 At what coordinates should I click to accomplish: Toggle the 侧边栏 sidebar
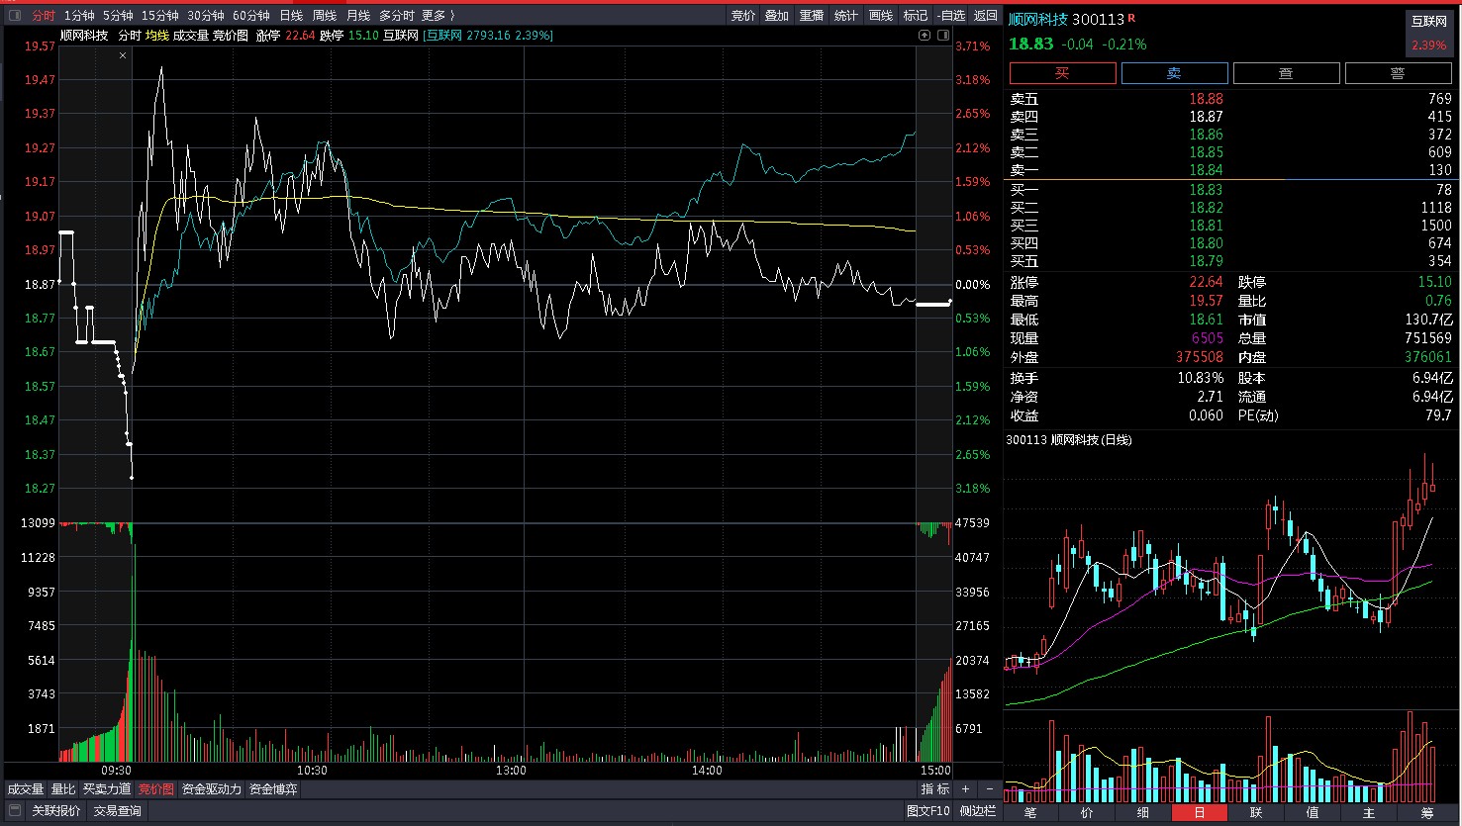click(x=978, y=811)
